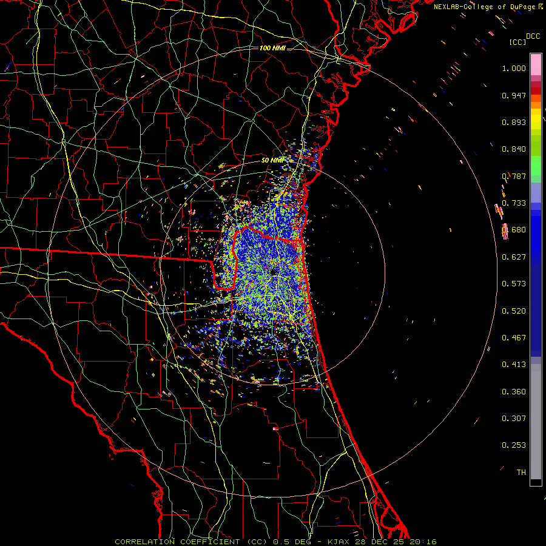Image resolution: width=546 pixels, height=546 pixels.
Task: Select the 0.893 legend value
Action: coord(514,122)
